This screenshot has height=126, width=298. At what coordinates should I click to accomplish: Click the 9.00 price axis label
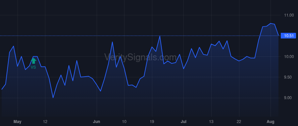point(288,98)
